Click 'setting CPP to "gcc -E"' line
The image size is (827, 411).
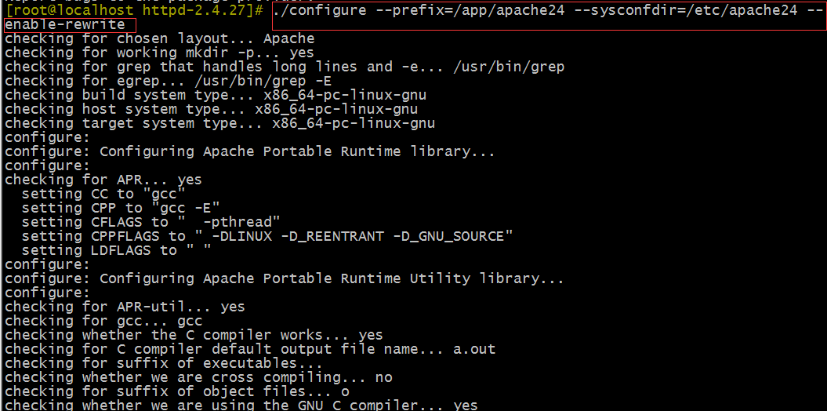pos(121,209)
